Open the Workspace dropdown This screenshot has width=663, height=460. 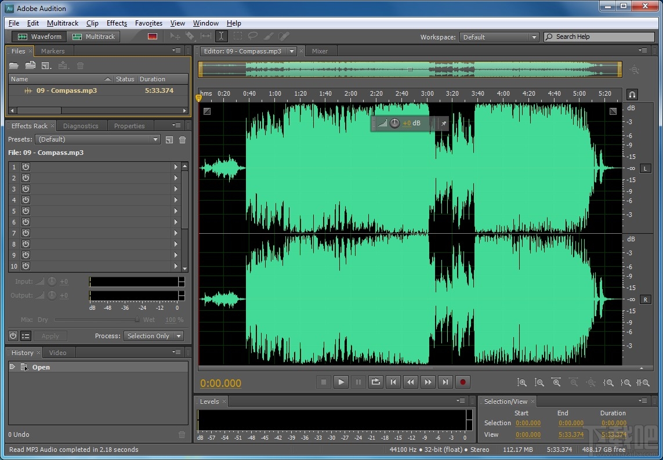499,37
